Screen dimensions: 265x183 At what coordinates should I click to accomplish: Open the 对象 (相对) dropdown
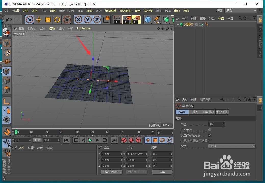click(x=112, y=172)
